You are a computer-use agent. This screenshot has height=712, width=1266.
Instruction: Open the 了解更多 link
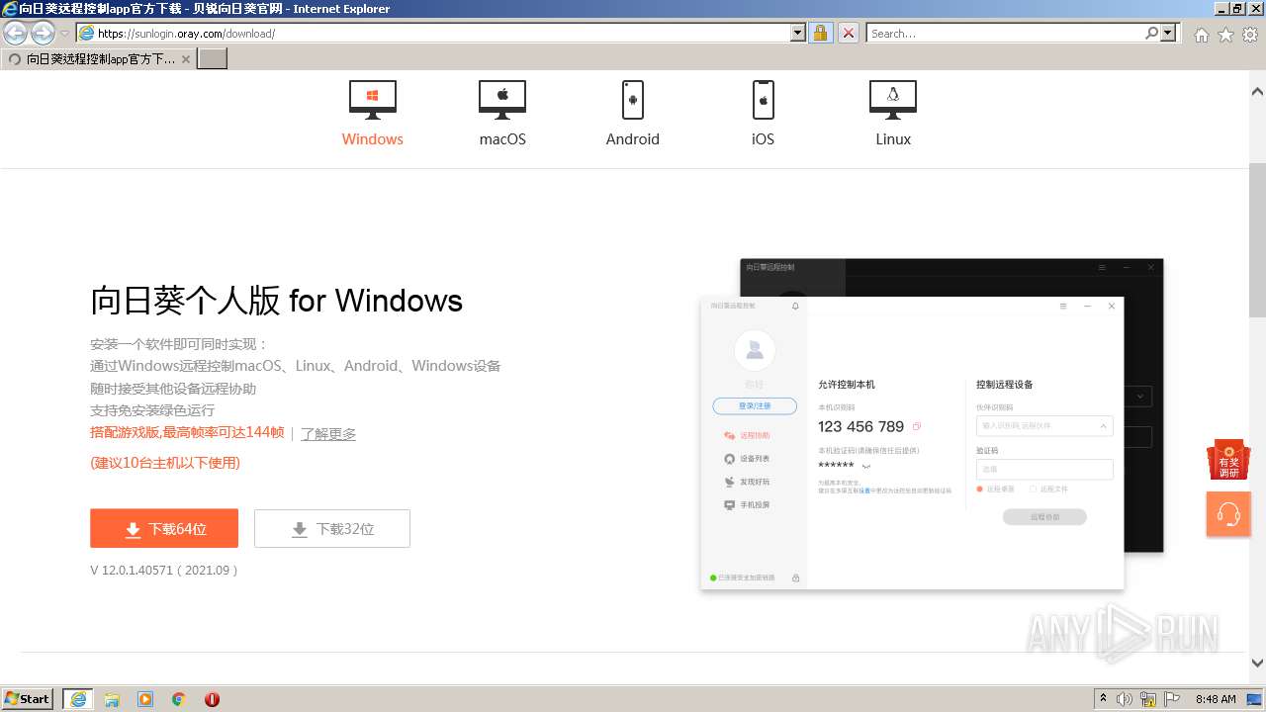pyautogui.click(x=328, y=433)
